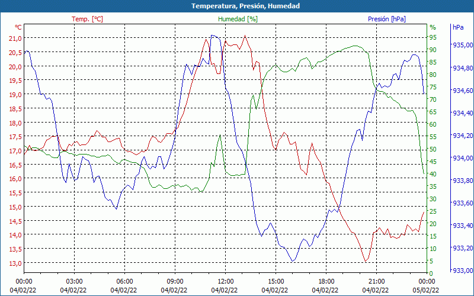Screen dimensions: 474x296
Task: Click temperature axis value 20,0
Action: click(x=15, y=67)
